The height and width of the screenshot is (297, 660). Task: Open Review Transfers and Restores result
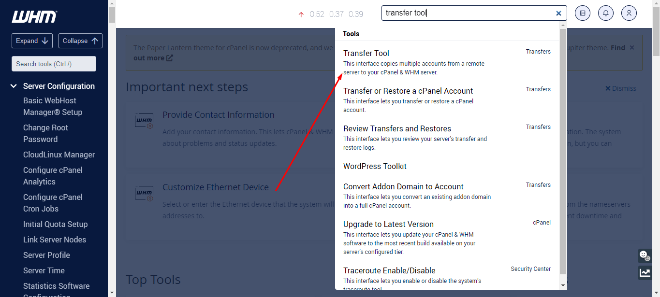[397, 128]
